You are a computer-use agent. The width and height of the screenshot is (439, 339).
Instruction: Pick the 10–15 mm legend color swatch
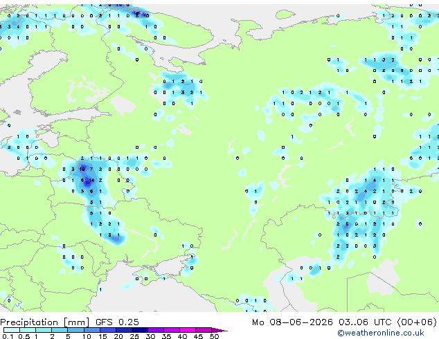tap(91, 330)
